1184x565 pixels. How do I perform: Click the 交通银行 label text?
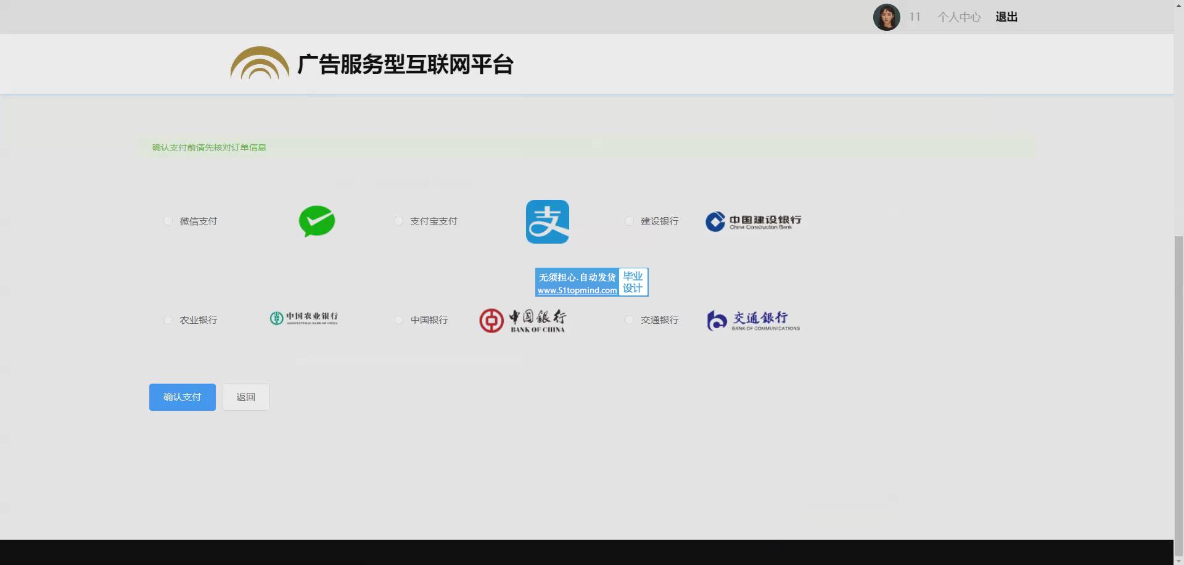660,320
